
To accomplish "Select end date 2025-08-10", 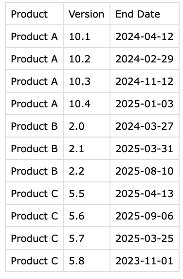I will pos(145,171).
